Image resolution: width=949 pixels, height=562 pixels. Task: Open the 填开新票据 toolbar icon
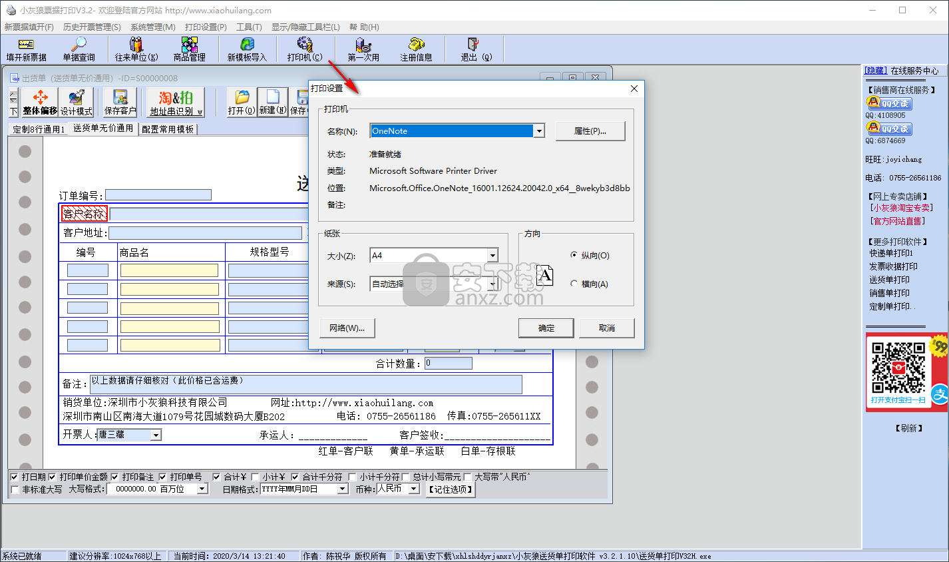point(27,50)
